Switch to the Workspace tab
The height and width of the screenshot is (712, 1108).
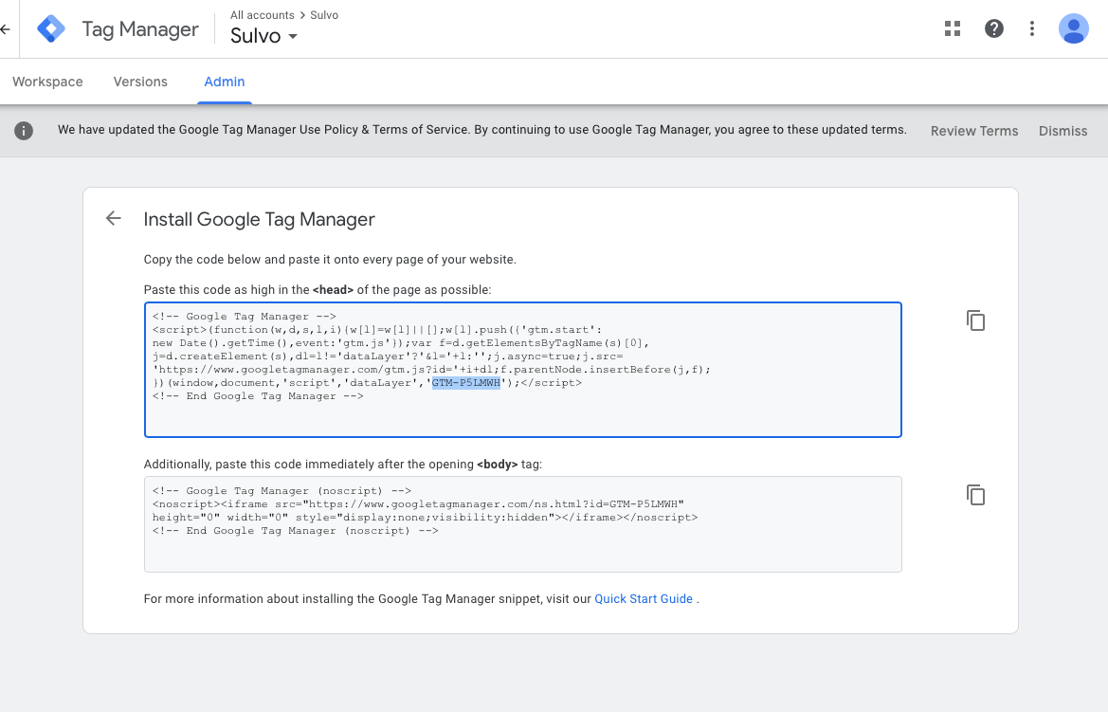pyautogui.click(x=47, y=82)
